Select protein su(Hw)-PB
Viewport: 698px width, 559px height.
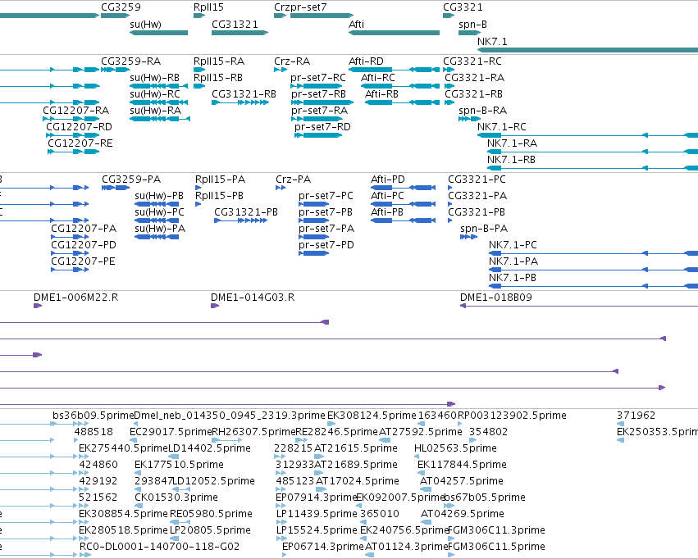[x=157, y=204]
